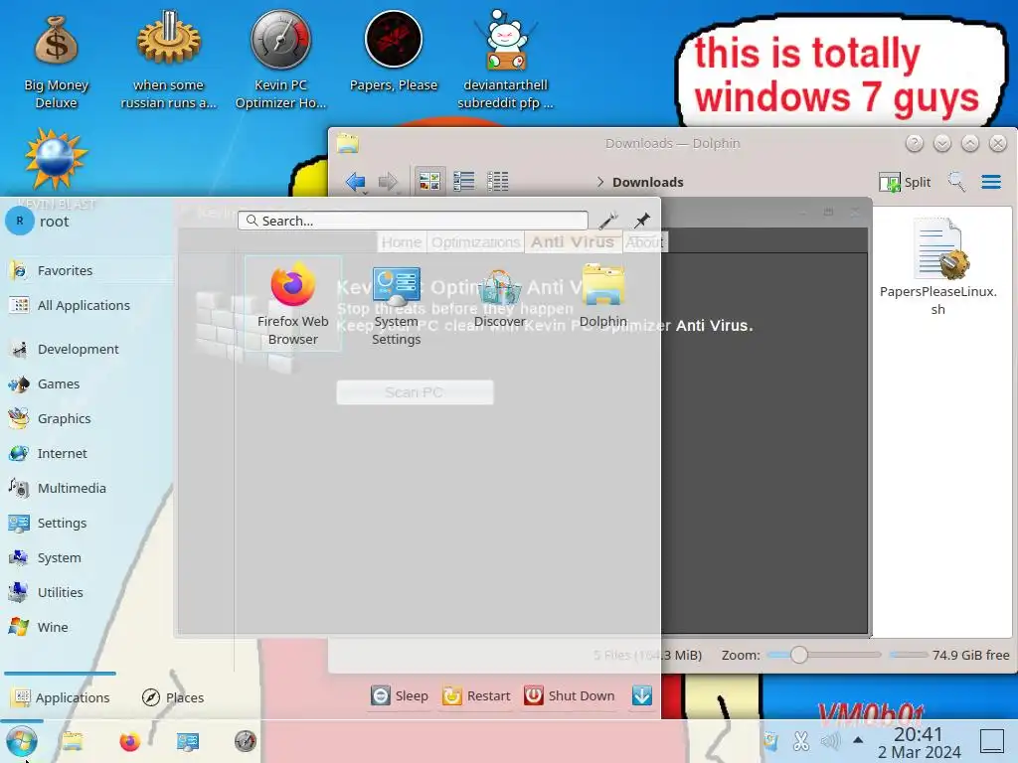Toggle Split view in Dolphin
This screenshot has height=763, width=1018.
pyautogui.click(x=905, y=183)
